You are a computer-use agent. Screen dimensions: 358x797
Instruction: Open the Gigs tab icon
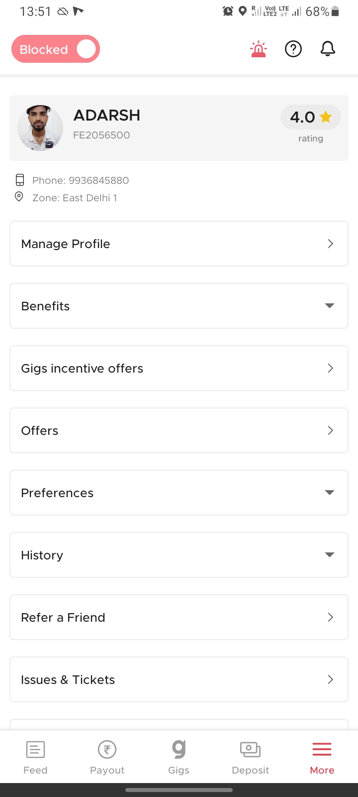point(179,749)
